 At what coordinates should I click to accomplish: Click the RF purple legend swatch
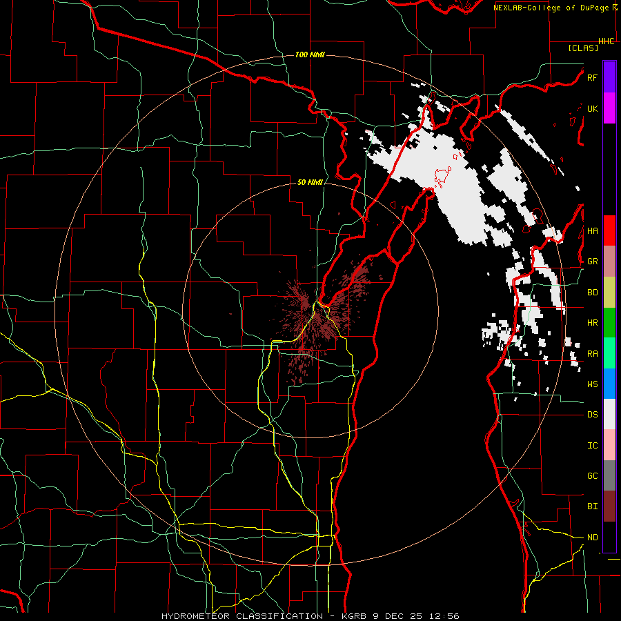pos(609,77)
